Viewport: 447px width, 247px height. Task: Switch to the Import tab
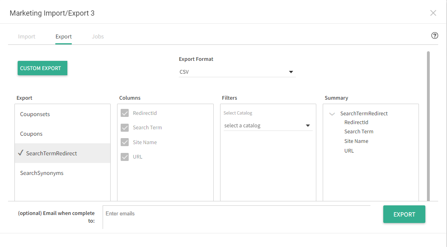click(26, 36)
